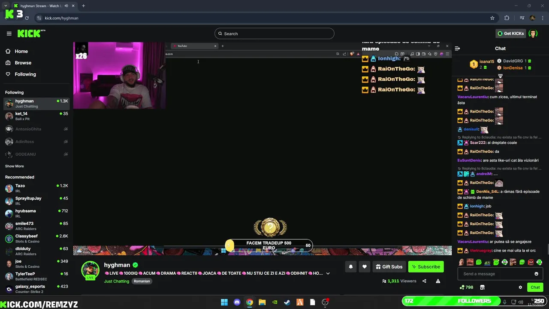The width and height of the screenshot is (549, 309).
Task: Click Just Chatting category link
Action: pos(116,282)
